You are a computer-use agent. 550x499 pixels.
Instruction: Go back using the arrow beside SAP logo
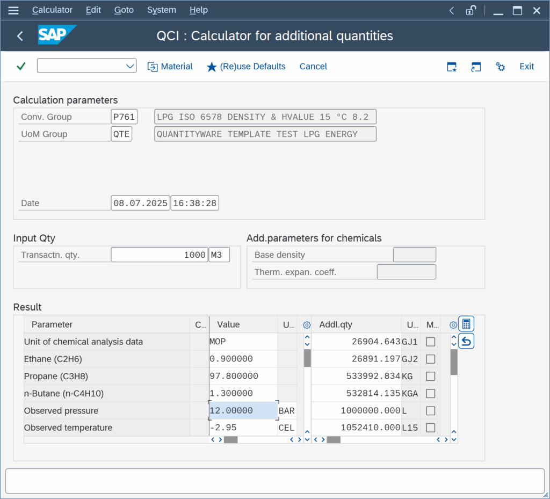pos(20,36)
